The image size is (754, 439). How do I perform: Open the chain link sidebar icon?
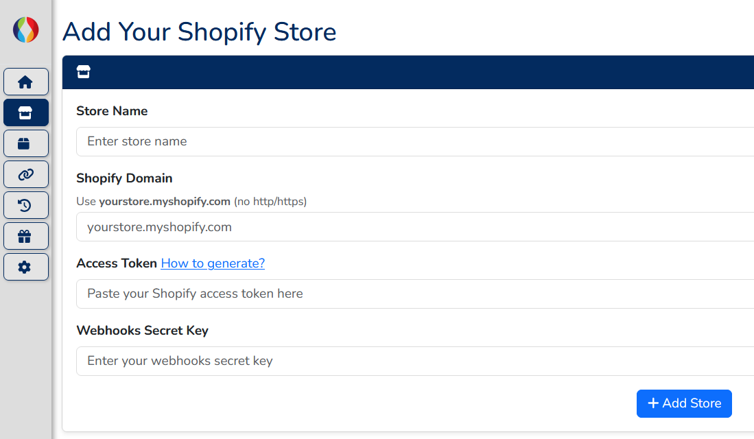[26, 174]
